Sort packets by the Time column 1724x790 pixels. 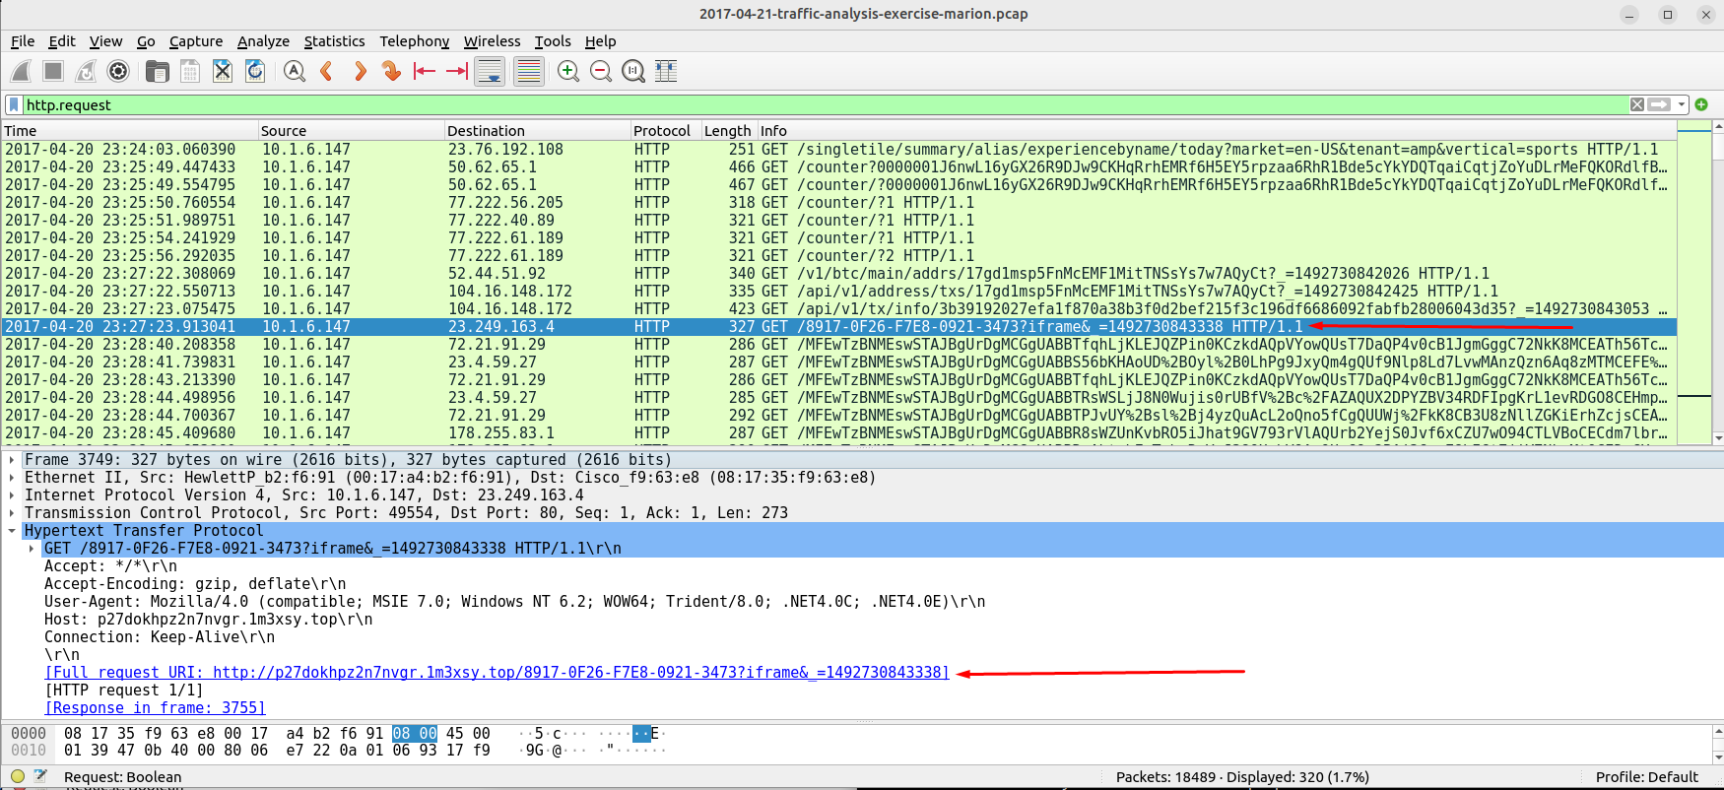(x=129, y=130)
